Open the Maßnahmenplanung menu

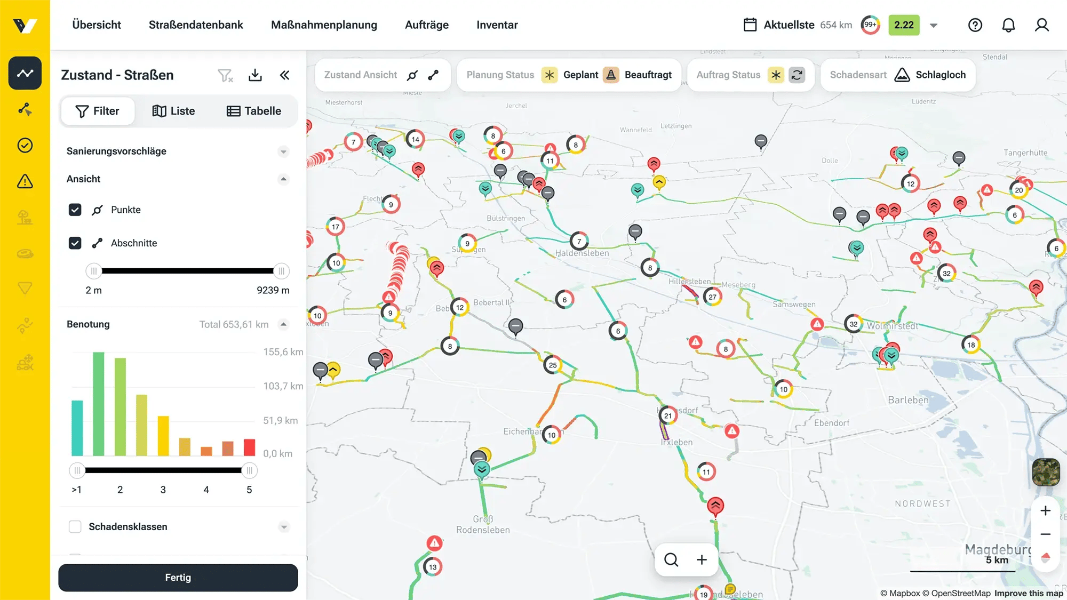(323, 25)
